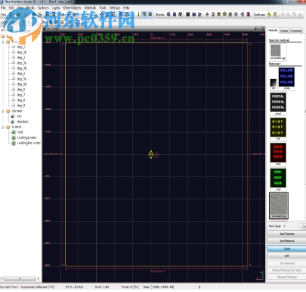Click the yellow arrow move tool icon
306x292 pixels.
(x=207, y=15)
